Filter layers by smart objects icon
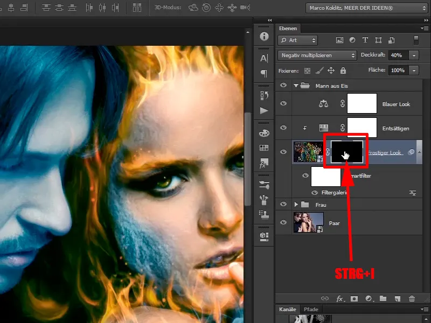431x323 pixels. coord(392,40)
